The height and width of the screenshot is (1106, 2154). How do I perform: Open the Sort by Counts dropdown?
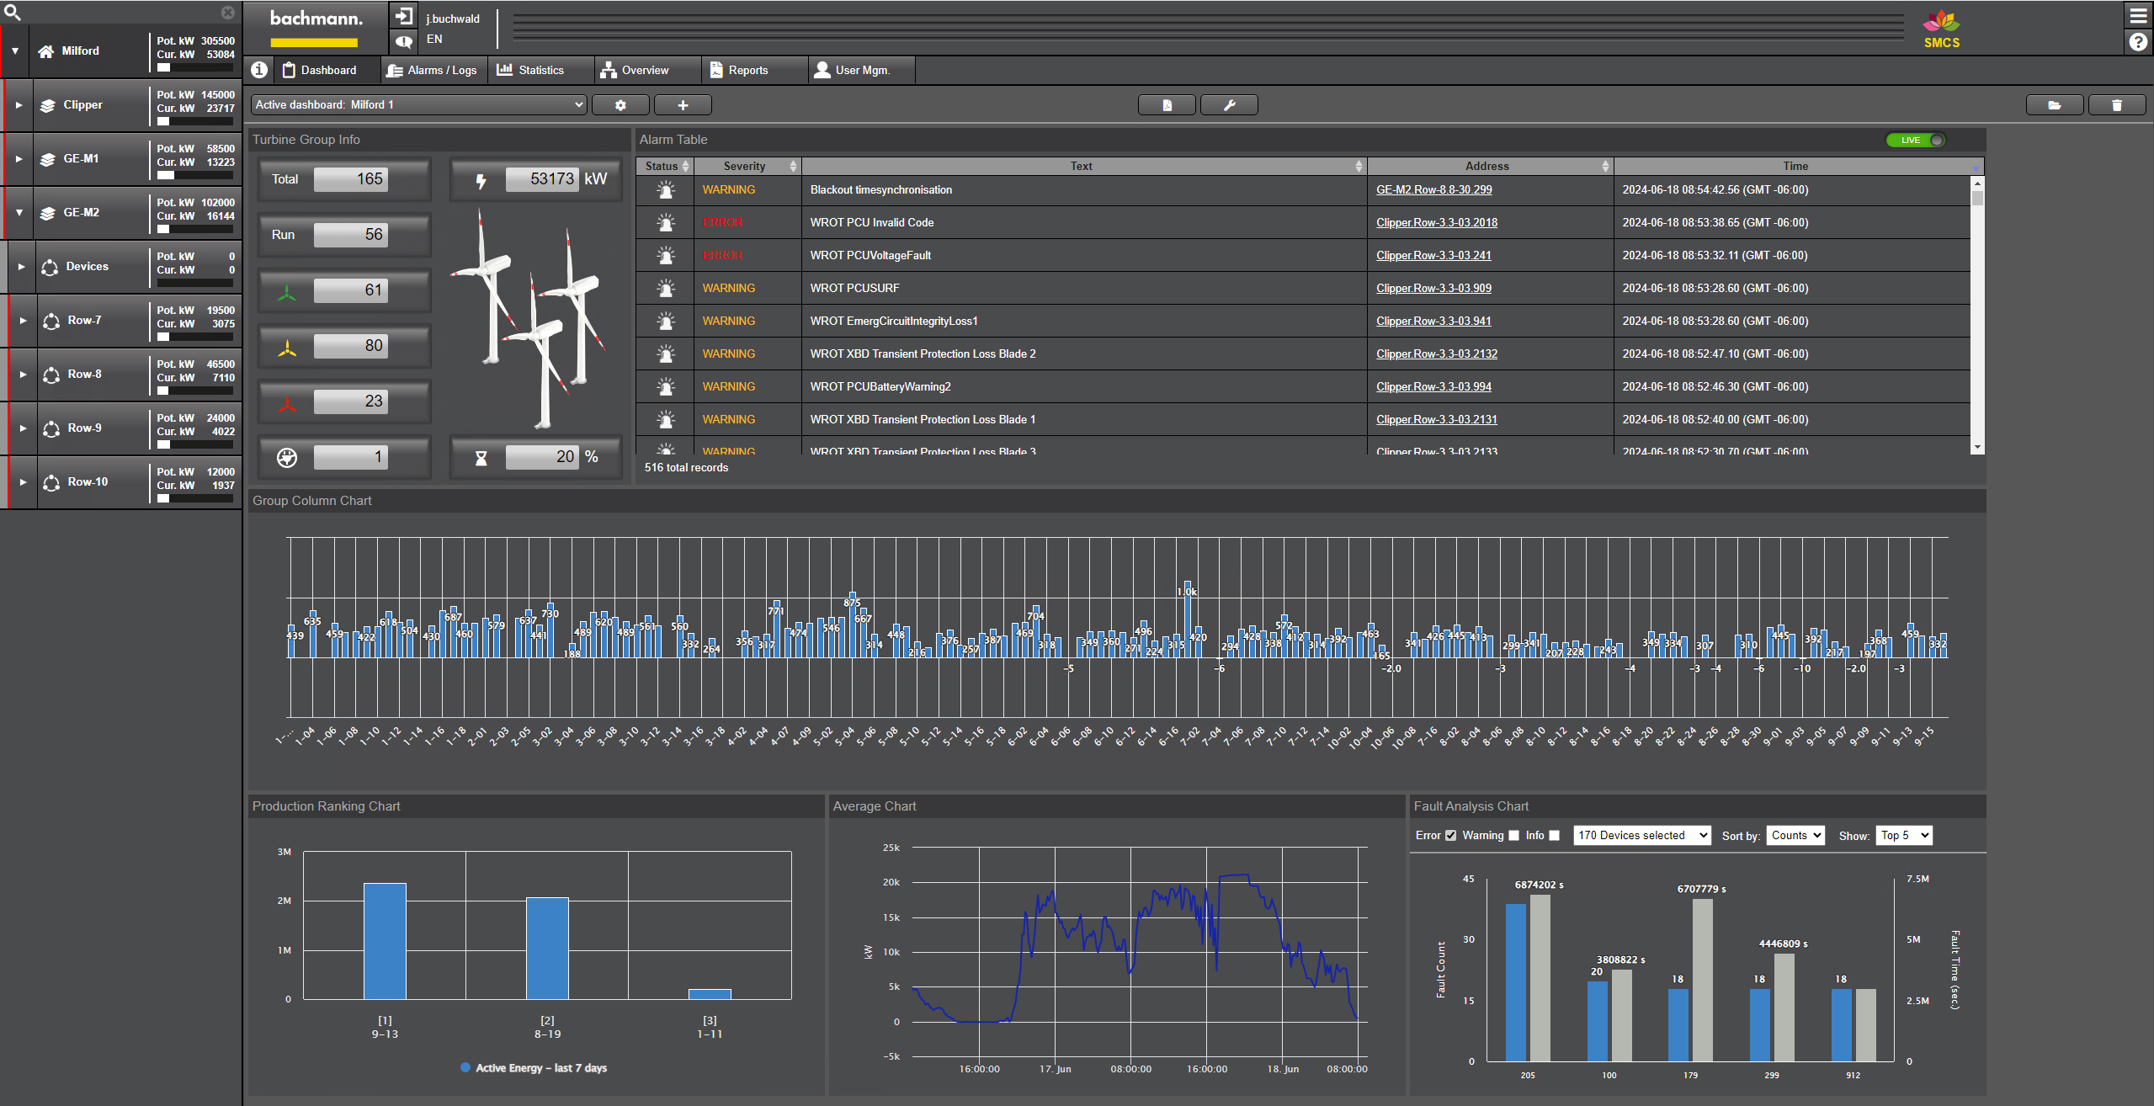click(1795, 836)
